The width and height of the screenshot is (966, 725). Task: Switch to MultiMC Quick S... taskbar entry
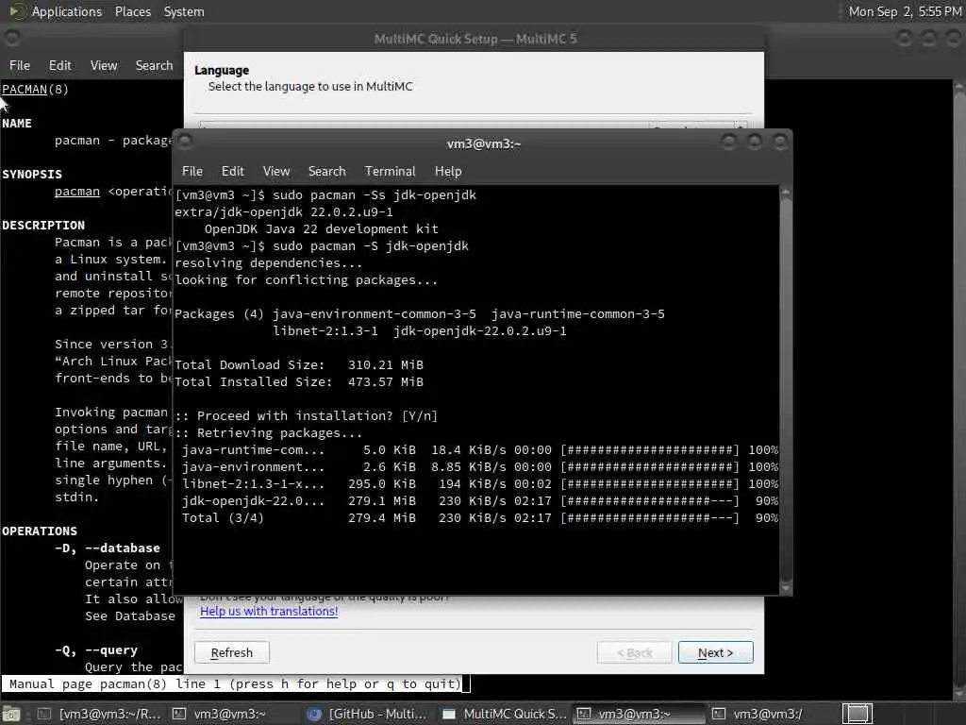[x=504, y=714]
